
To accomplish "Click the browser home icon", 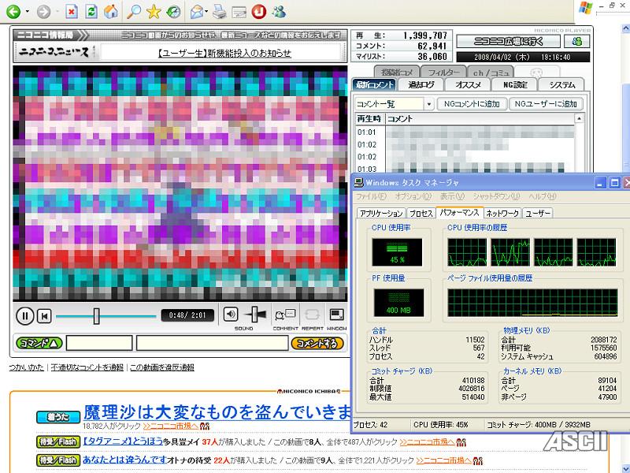I will click(x=112, y=12).
